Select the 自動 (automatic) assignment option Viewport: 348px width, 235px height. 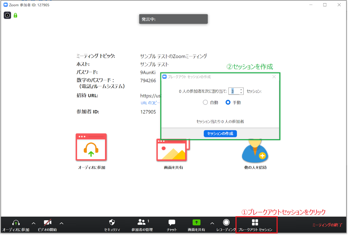[x=205, y=102]
